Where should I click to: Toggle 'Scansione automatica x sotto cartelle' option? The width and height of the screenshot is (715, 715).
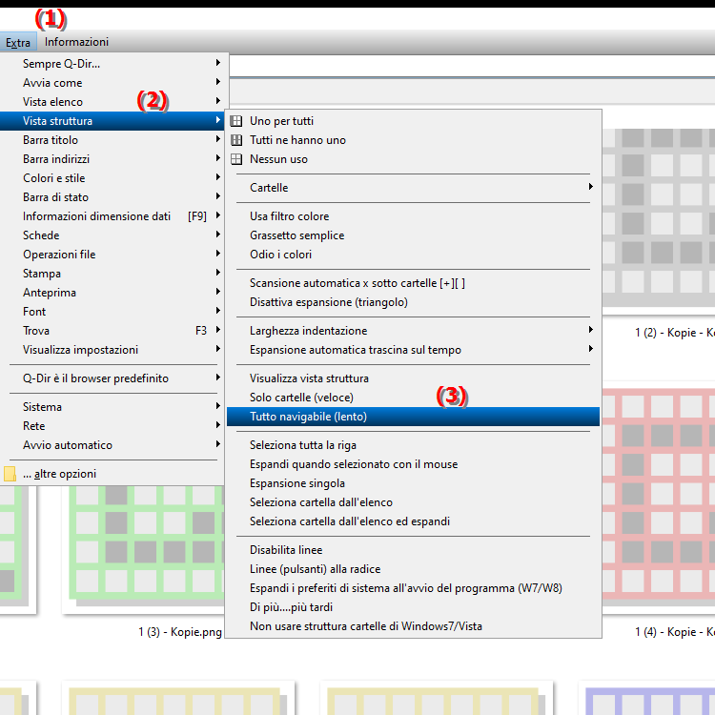pos(413,283)
